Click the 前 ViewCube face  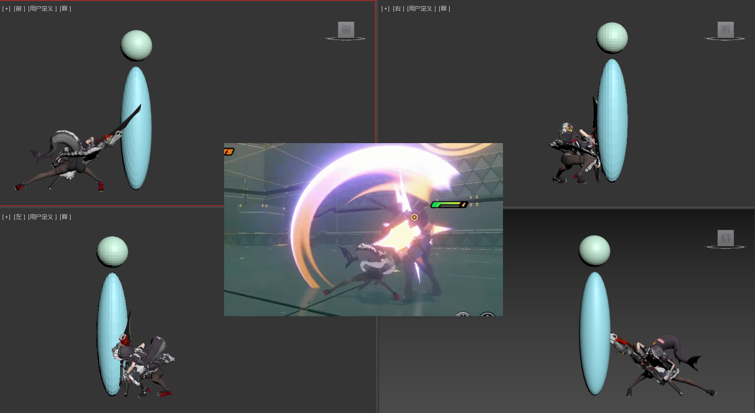pyautogui.click(x=346, y=29)
